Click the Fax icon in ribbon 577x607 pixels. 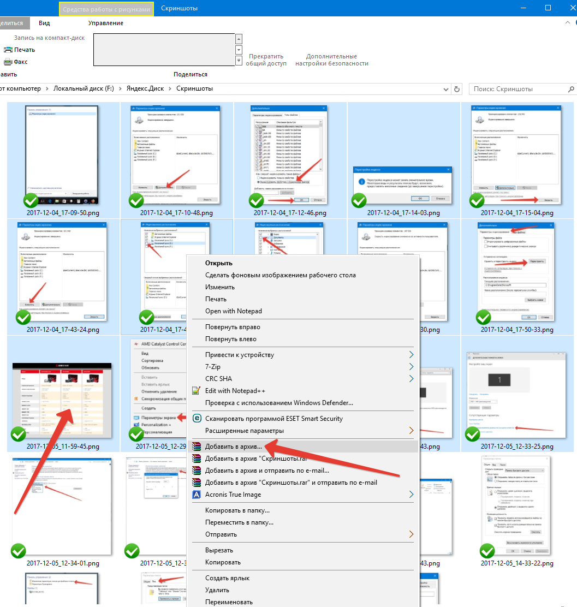click(8, 62)
